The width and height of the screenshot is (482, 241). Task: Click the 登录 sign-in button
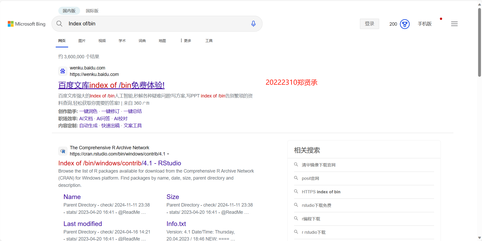[370, 24]
